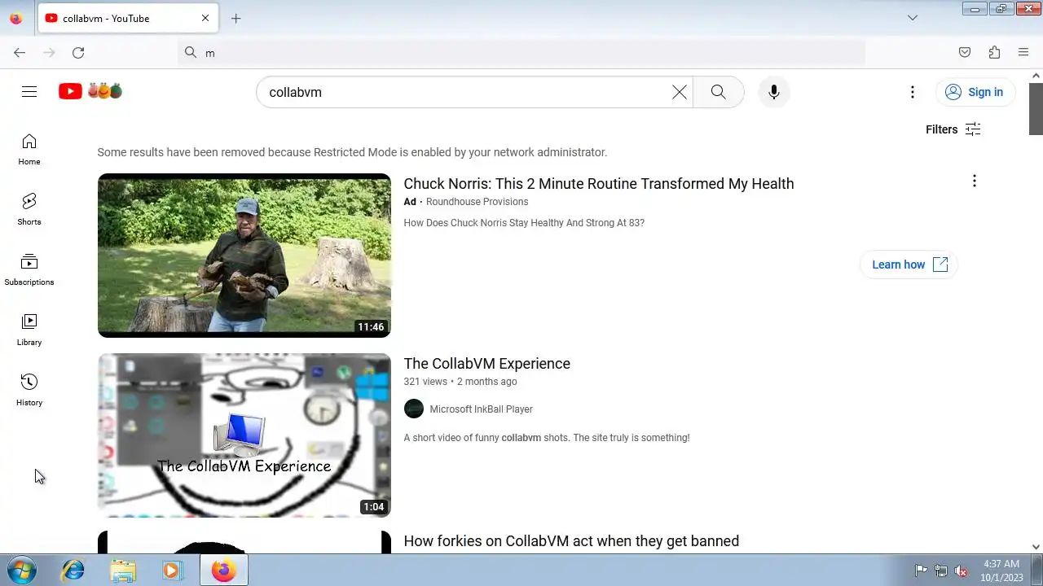Reload the page in Firefox

pyautogui.click(x=78, y=53)
